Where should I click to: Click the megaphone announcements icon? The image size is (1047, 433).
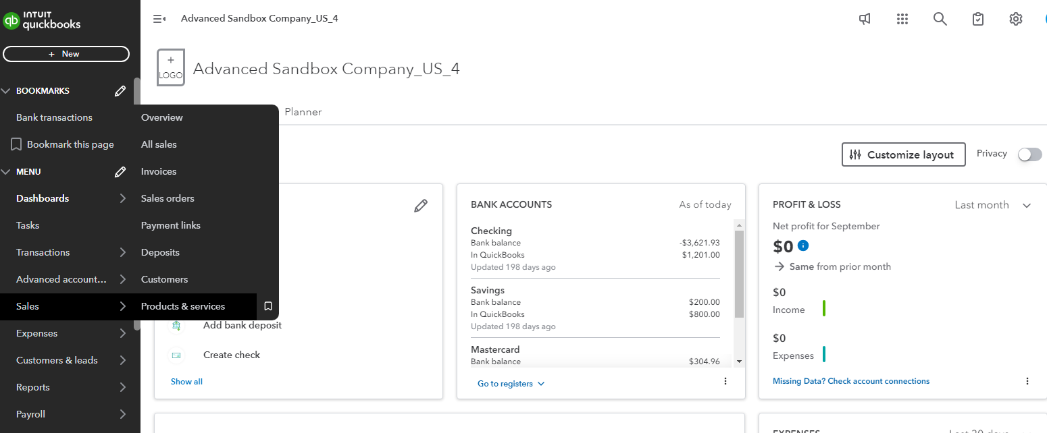[x=865, y=19]
